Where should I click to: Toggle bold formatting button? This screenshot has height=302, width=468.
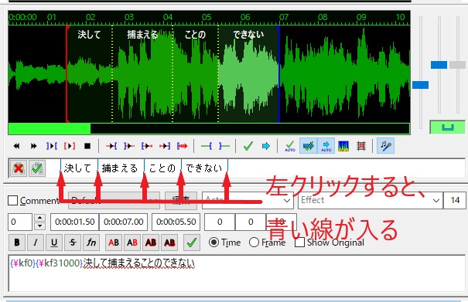tap(17, 243)
